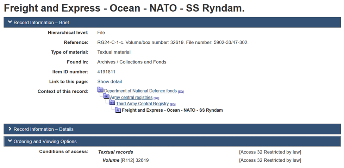The height and width of the screenshot is (168, 344).
Task: Collapse the Record Information – Brief section
Action: [x=41, y=23]
